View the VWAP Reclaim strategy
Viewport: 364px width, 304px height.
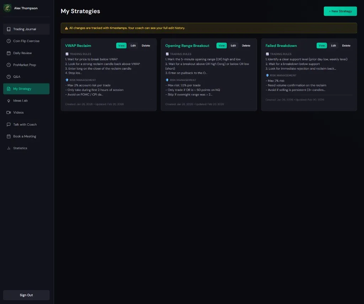tap(121, 45)
